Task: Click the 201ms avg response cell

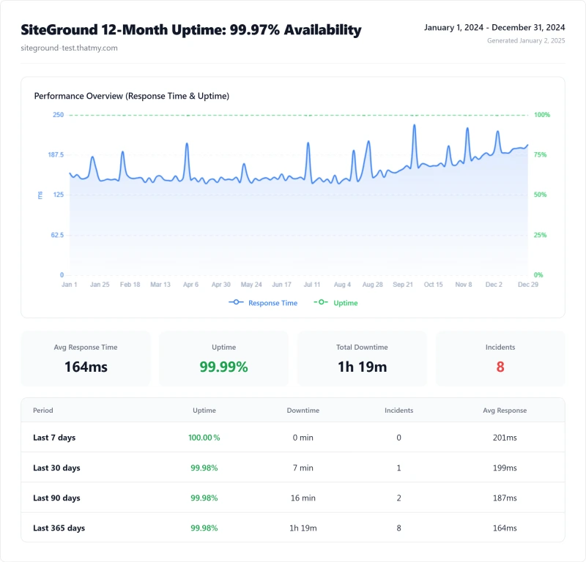Action: [x=505, y=438]
